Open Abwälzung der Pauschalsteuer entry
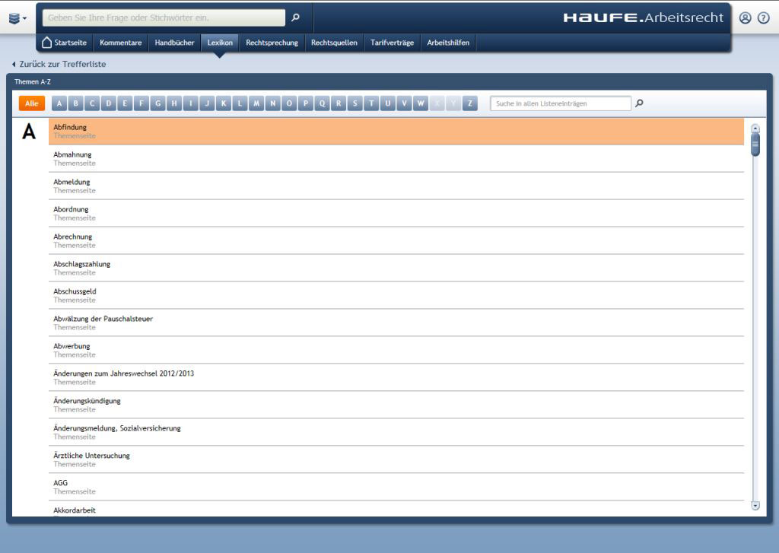779x553 pixels. 396,323
